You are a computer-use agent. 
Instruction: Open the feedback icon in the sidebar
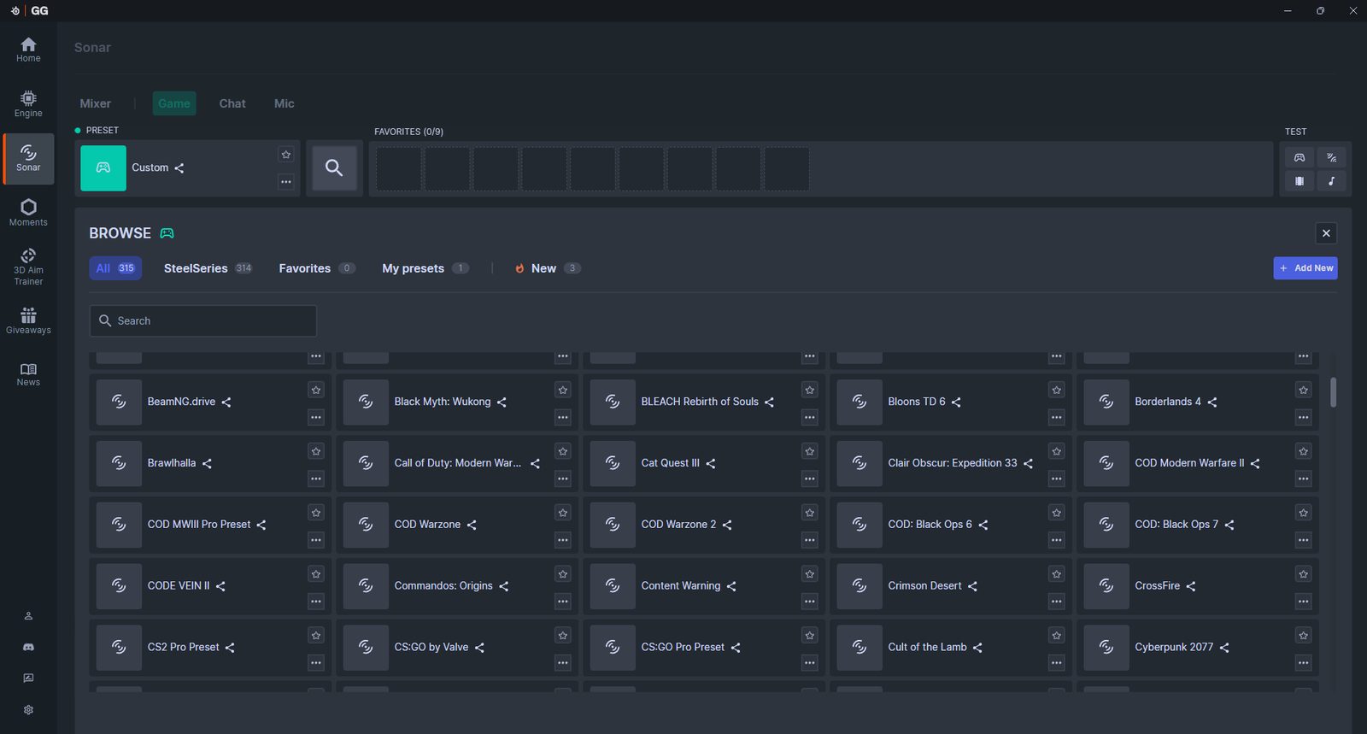click(x=28, y=678)
